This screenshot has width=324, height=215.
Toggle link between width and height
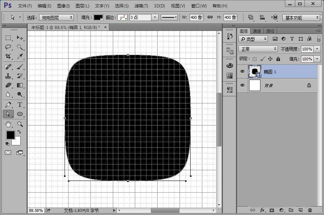pyautogui.click(x=210, y=17)
